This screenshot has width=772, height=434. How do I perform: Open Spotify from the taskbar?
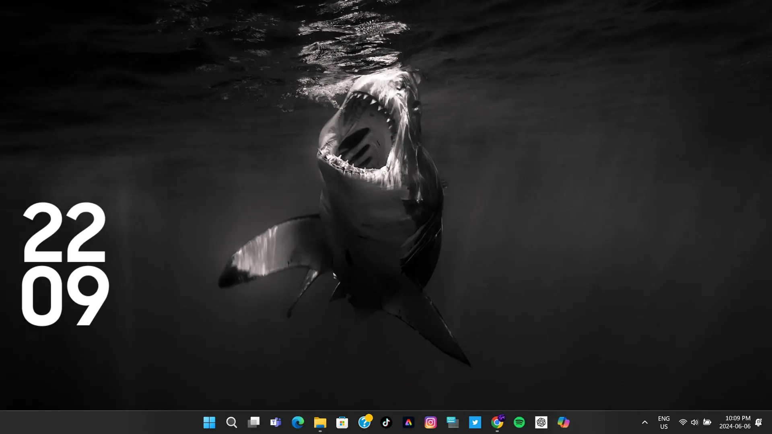coord(519,422)
